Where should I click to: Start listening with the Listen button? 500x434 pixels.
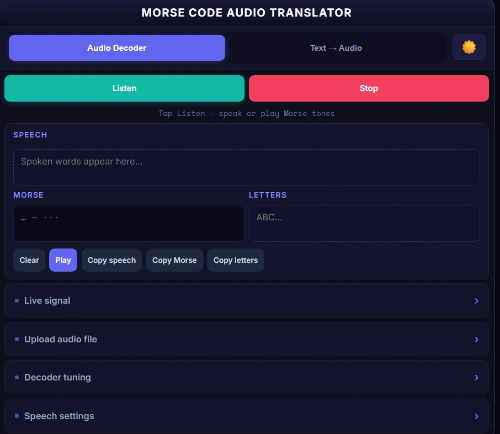click(x=124, y=88)
